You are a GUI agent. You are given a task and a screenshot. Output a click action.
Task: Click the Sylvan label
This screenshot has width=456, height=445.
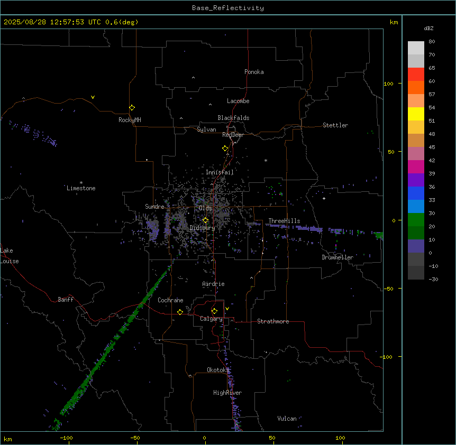(206, 129)
